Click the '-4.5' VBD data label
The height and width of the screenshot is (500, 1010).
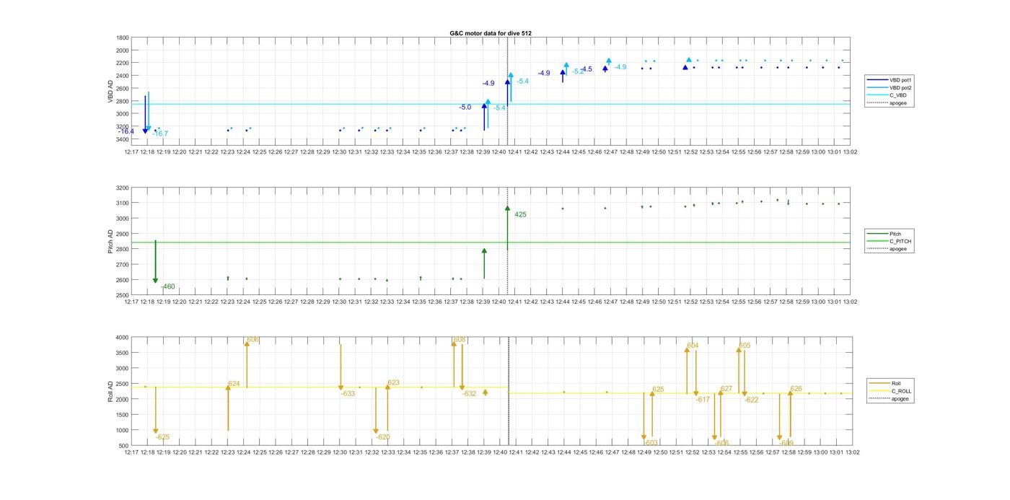point(587,69)
